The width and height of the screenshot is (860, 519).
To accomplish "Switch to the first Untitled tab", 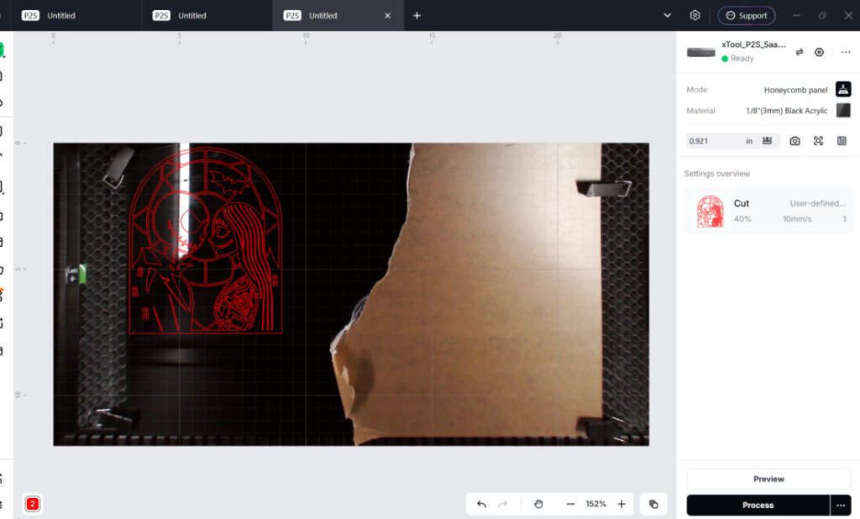I will pyautogui.click(x=61, y=15).
